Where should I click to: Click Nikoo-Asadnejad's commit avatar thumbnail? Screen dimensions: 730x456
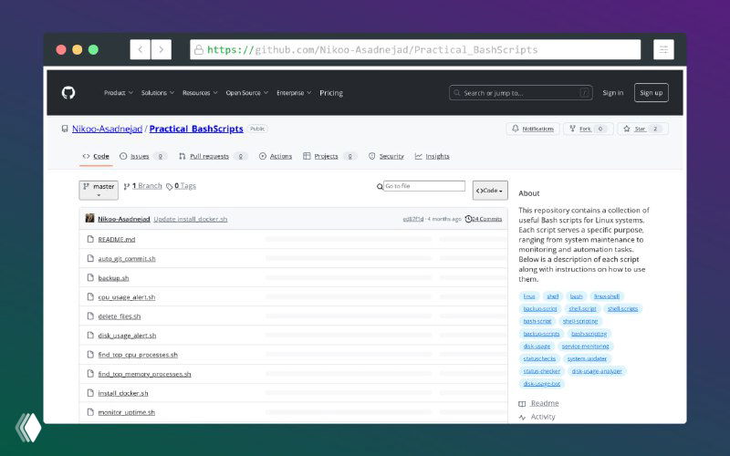click(89, 219)
